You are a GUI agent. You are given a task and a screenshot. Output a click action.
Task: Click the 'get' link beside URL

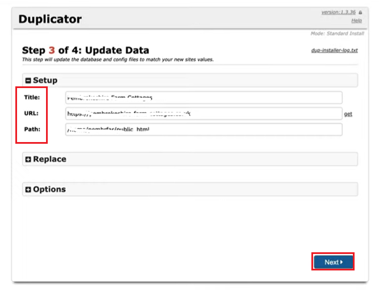click(x=348, y=114)
